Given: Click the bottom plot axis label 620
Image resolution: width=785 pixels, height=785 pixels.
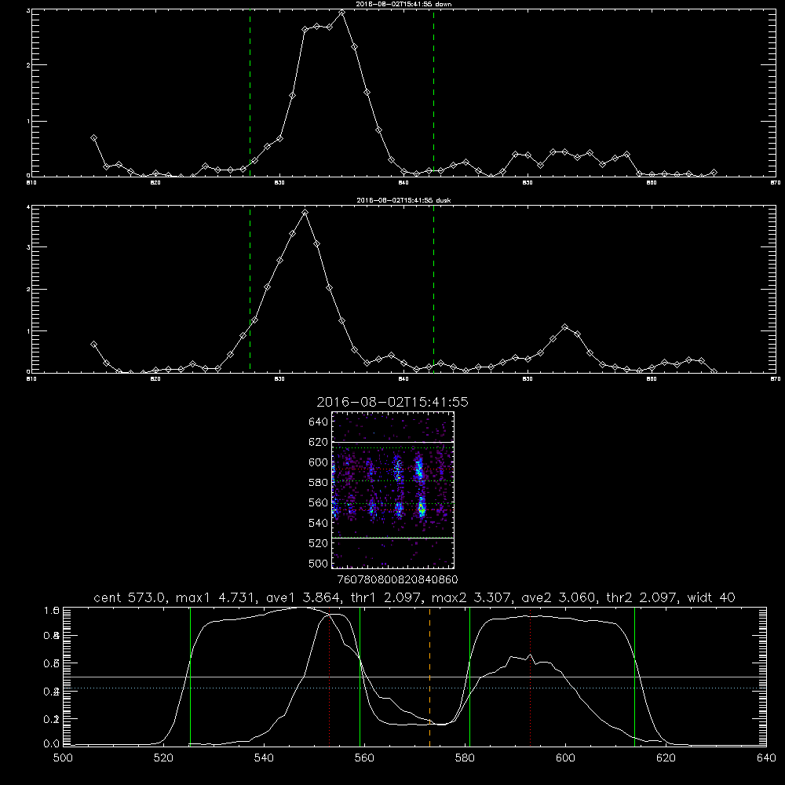Looking at the screenshot, I should coord(666,758).
